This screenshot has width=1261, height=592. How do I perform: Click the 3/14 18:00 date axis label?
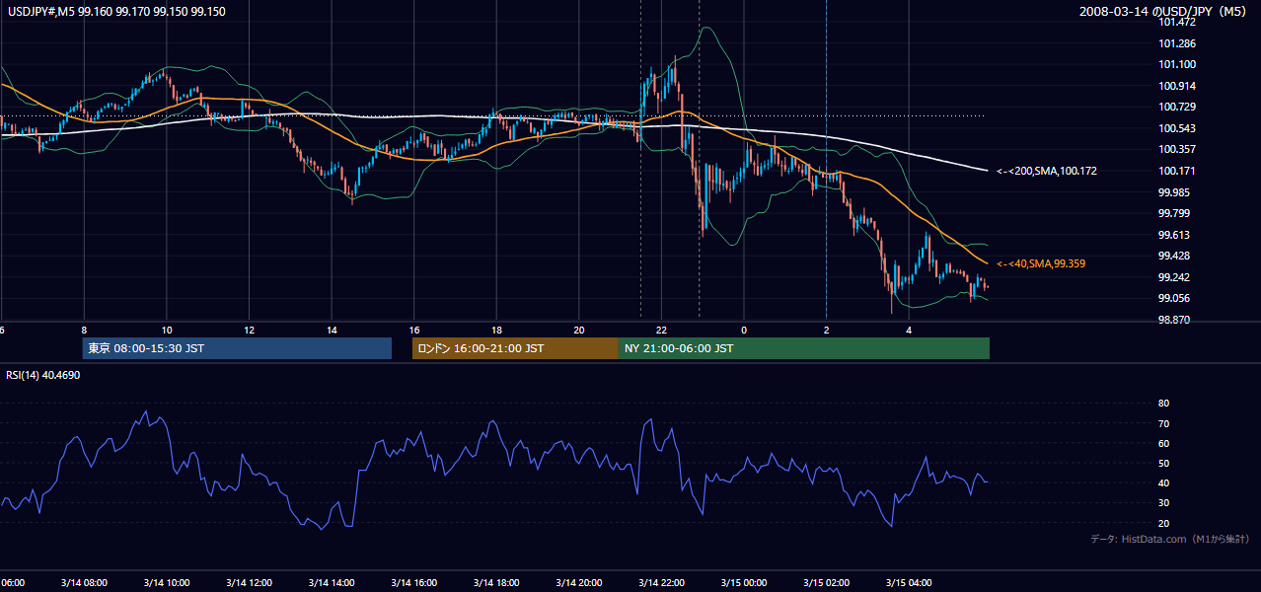(496, 583)
